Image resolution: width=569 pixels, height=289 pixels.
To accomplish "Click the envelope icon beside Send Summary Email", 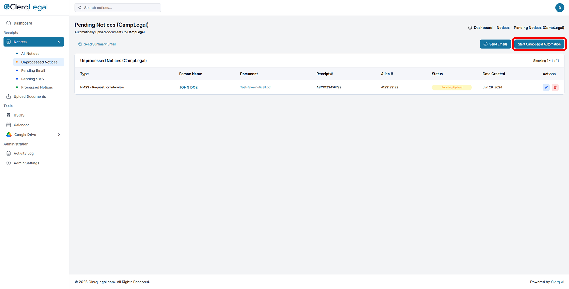I will pos(80,44).
